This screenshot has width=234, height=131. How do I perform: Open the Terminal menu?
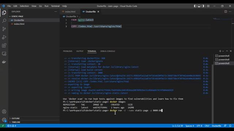click(55, 6)
